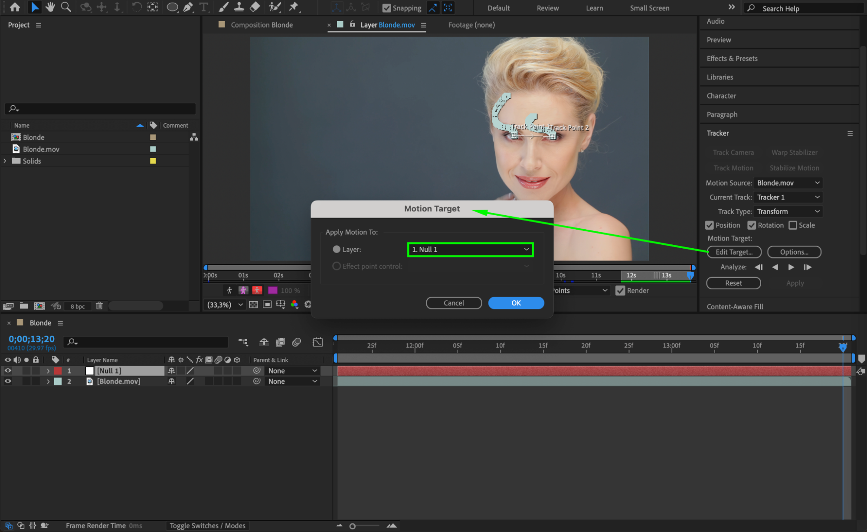
Task: Select the Type text tool
Action: coord(203,7)
